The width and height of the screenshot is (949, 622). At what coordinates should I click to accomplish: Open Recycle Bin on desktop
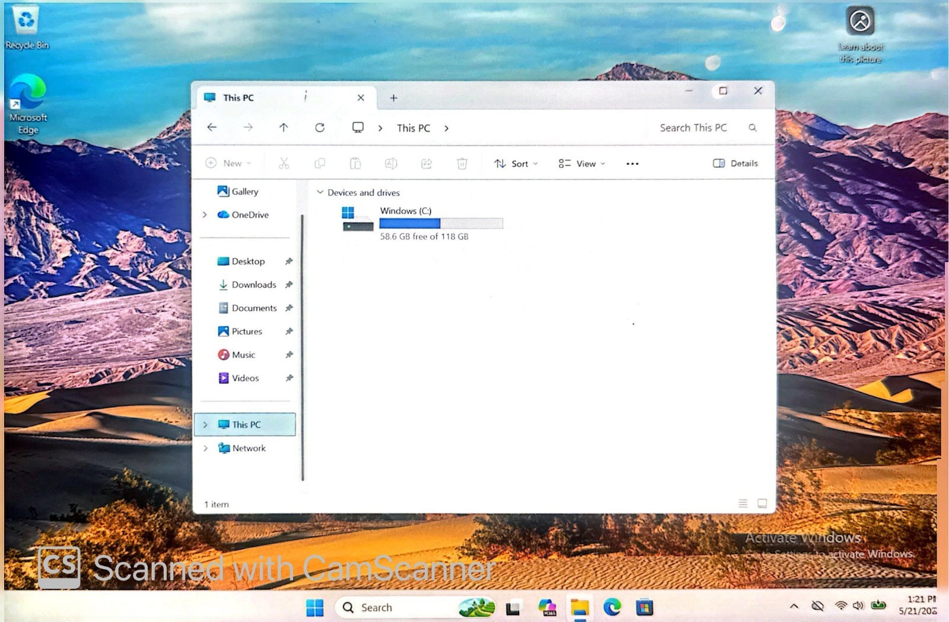(27, 28)
